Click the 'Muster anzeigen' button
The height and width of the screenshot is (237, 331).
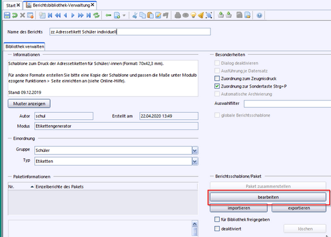tap(29, 104)
